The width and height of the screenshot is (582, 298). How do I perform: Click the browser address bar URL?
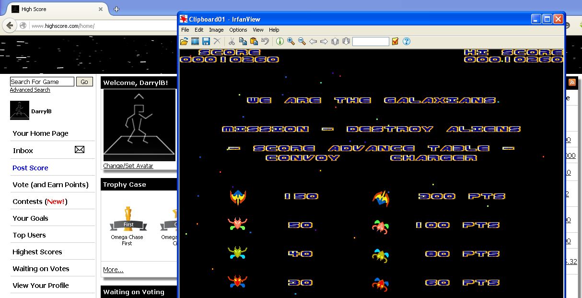tap(63, 26)
